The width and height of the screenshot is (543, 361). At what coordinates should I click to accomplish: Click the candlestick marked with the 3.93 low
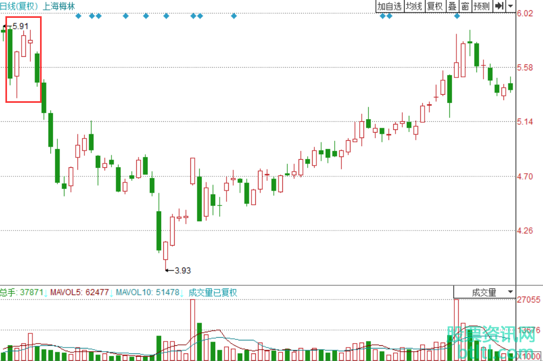tap(165, 255)
